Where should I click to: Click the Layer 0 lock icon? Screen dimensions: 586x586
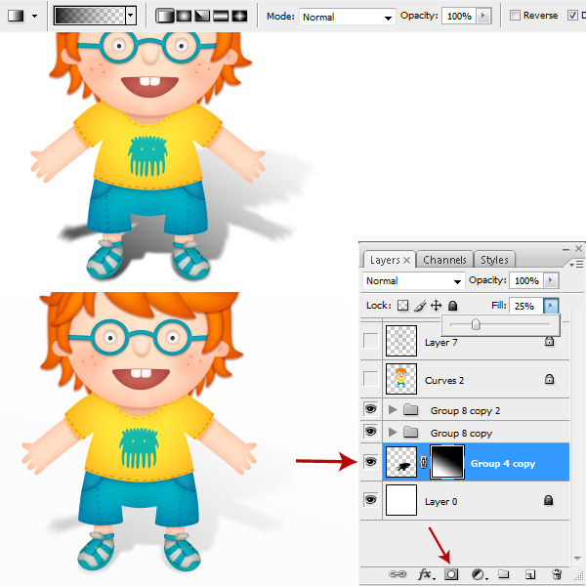coord(549,500)
